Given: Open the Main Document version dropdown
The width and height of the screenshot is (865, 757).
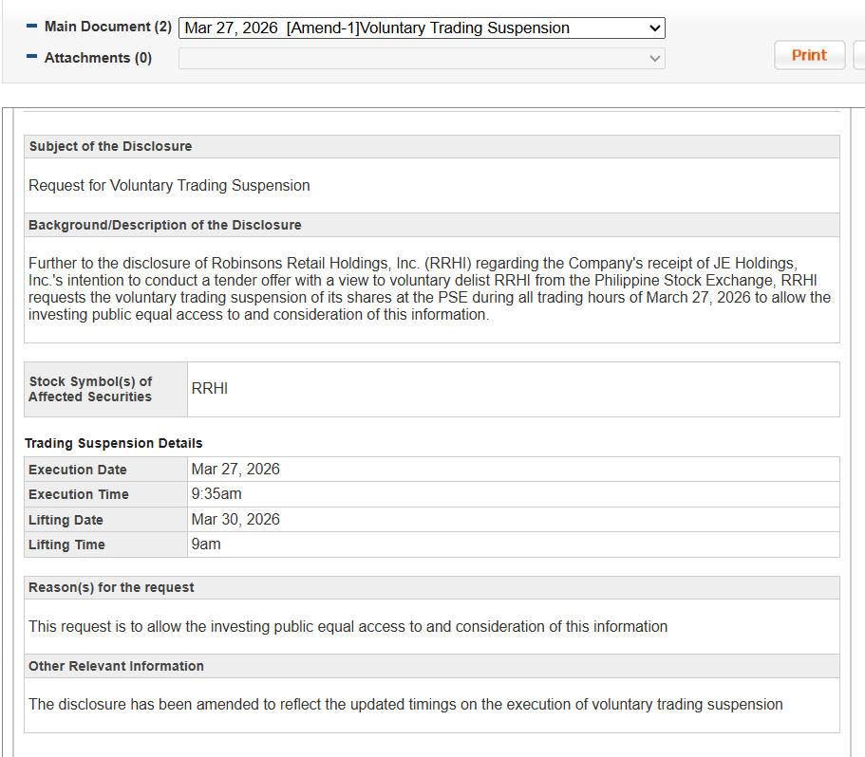Looking at the screenshot, I should (x=422, y=28).
